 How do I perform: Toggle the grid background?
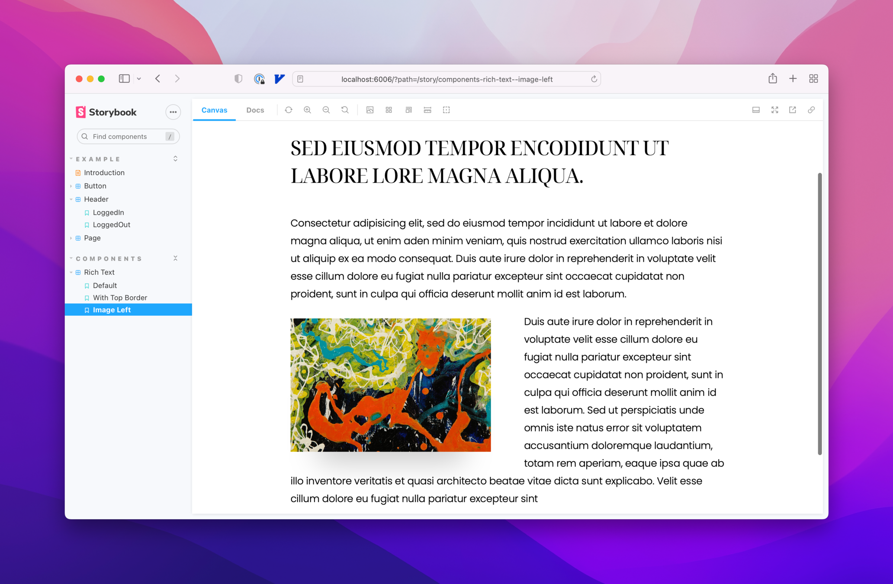[389, 110]
